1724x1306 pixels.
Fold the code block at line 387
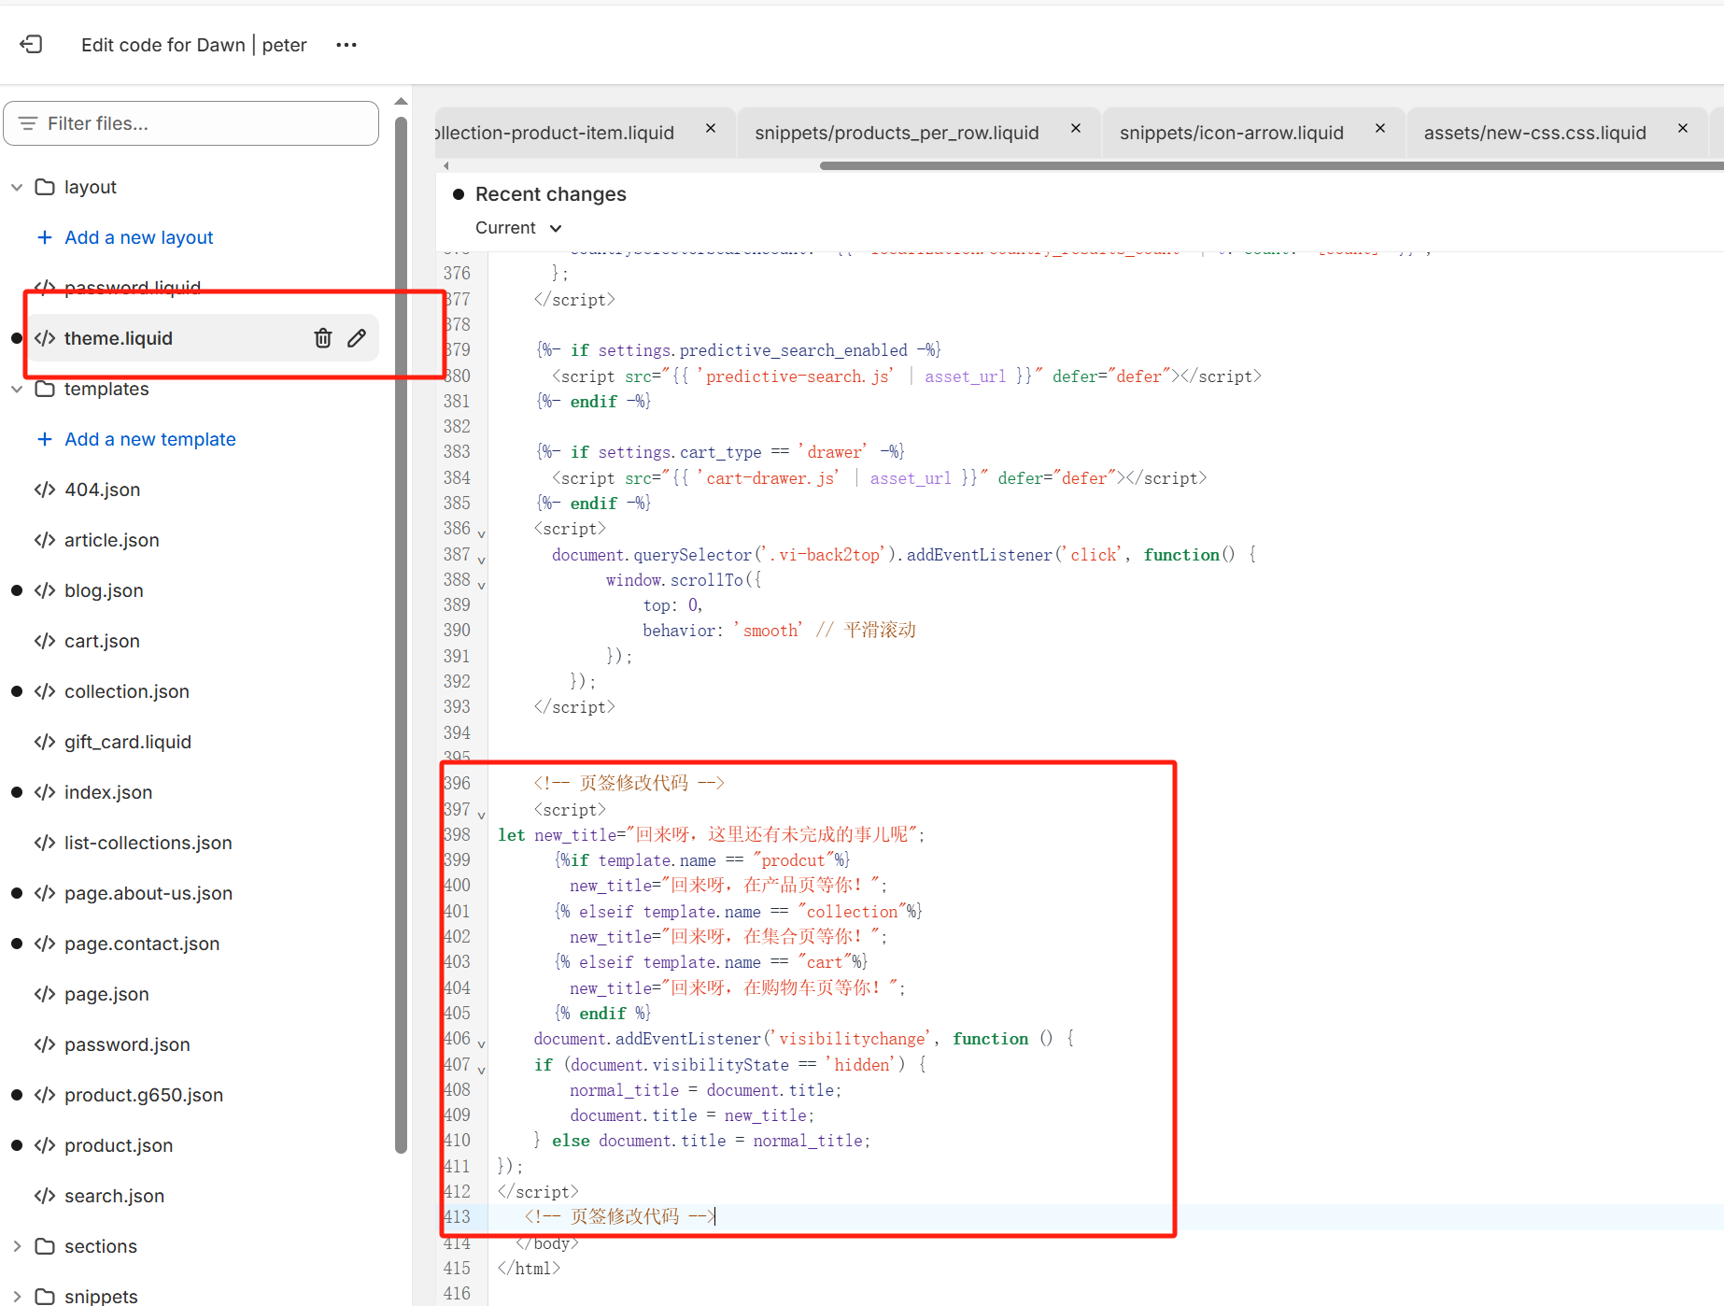click(482, 561)
